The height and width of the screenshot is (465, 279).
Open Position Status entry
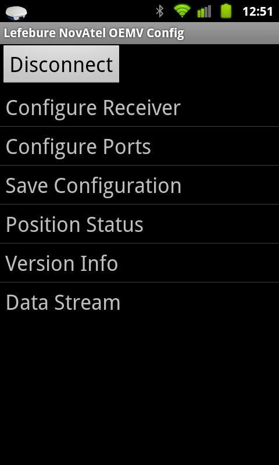click(x=139, y=224)
